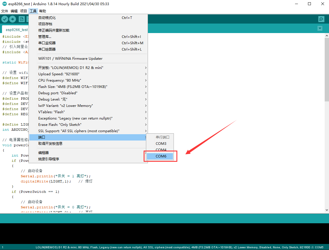Image resolution: width=329 pixels, height=250 pixels.
Task: Choose 自动格式化 menu entry
Action: pyautogui.click(x=88, y=18)
